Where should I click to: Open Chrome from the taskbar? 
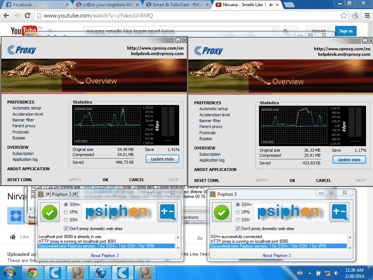pyautogui.click(x=32, y=273)
